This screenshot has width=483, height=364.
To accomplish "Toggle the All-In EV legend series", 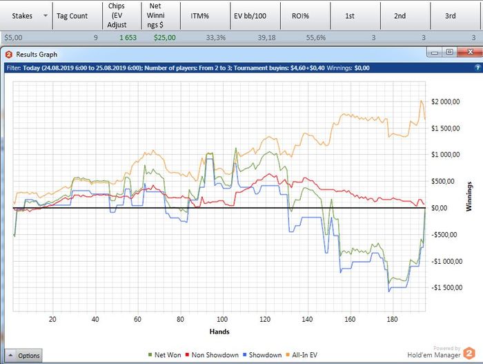I will pyautogui.click(x=302, y=355).
